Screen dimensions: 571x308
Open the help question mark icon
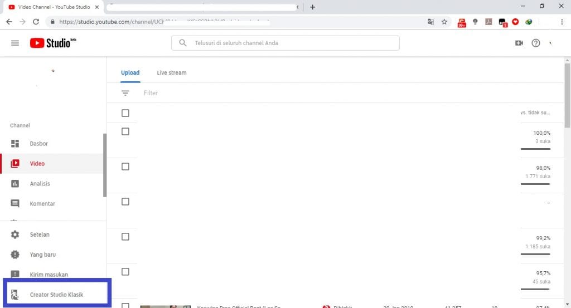click(x=536, y=43)
